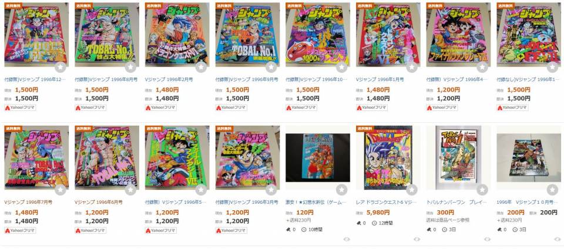Click the eye icon under the トバルナンバーワン listing
564x249 pixels.
point(488,239)
